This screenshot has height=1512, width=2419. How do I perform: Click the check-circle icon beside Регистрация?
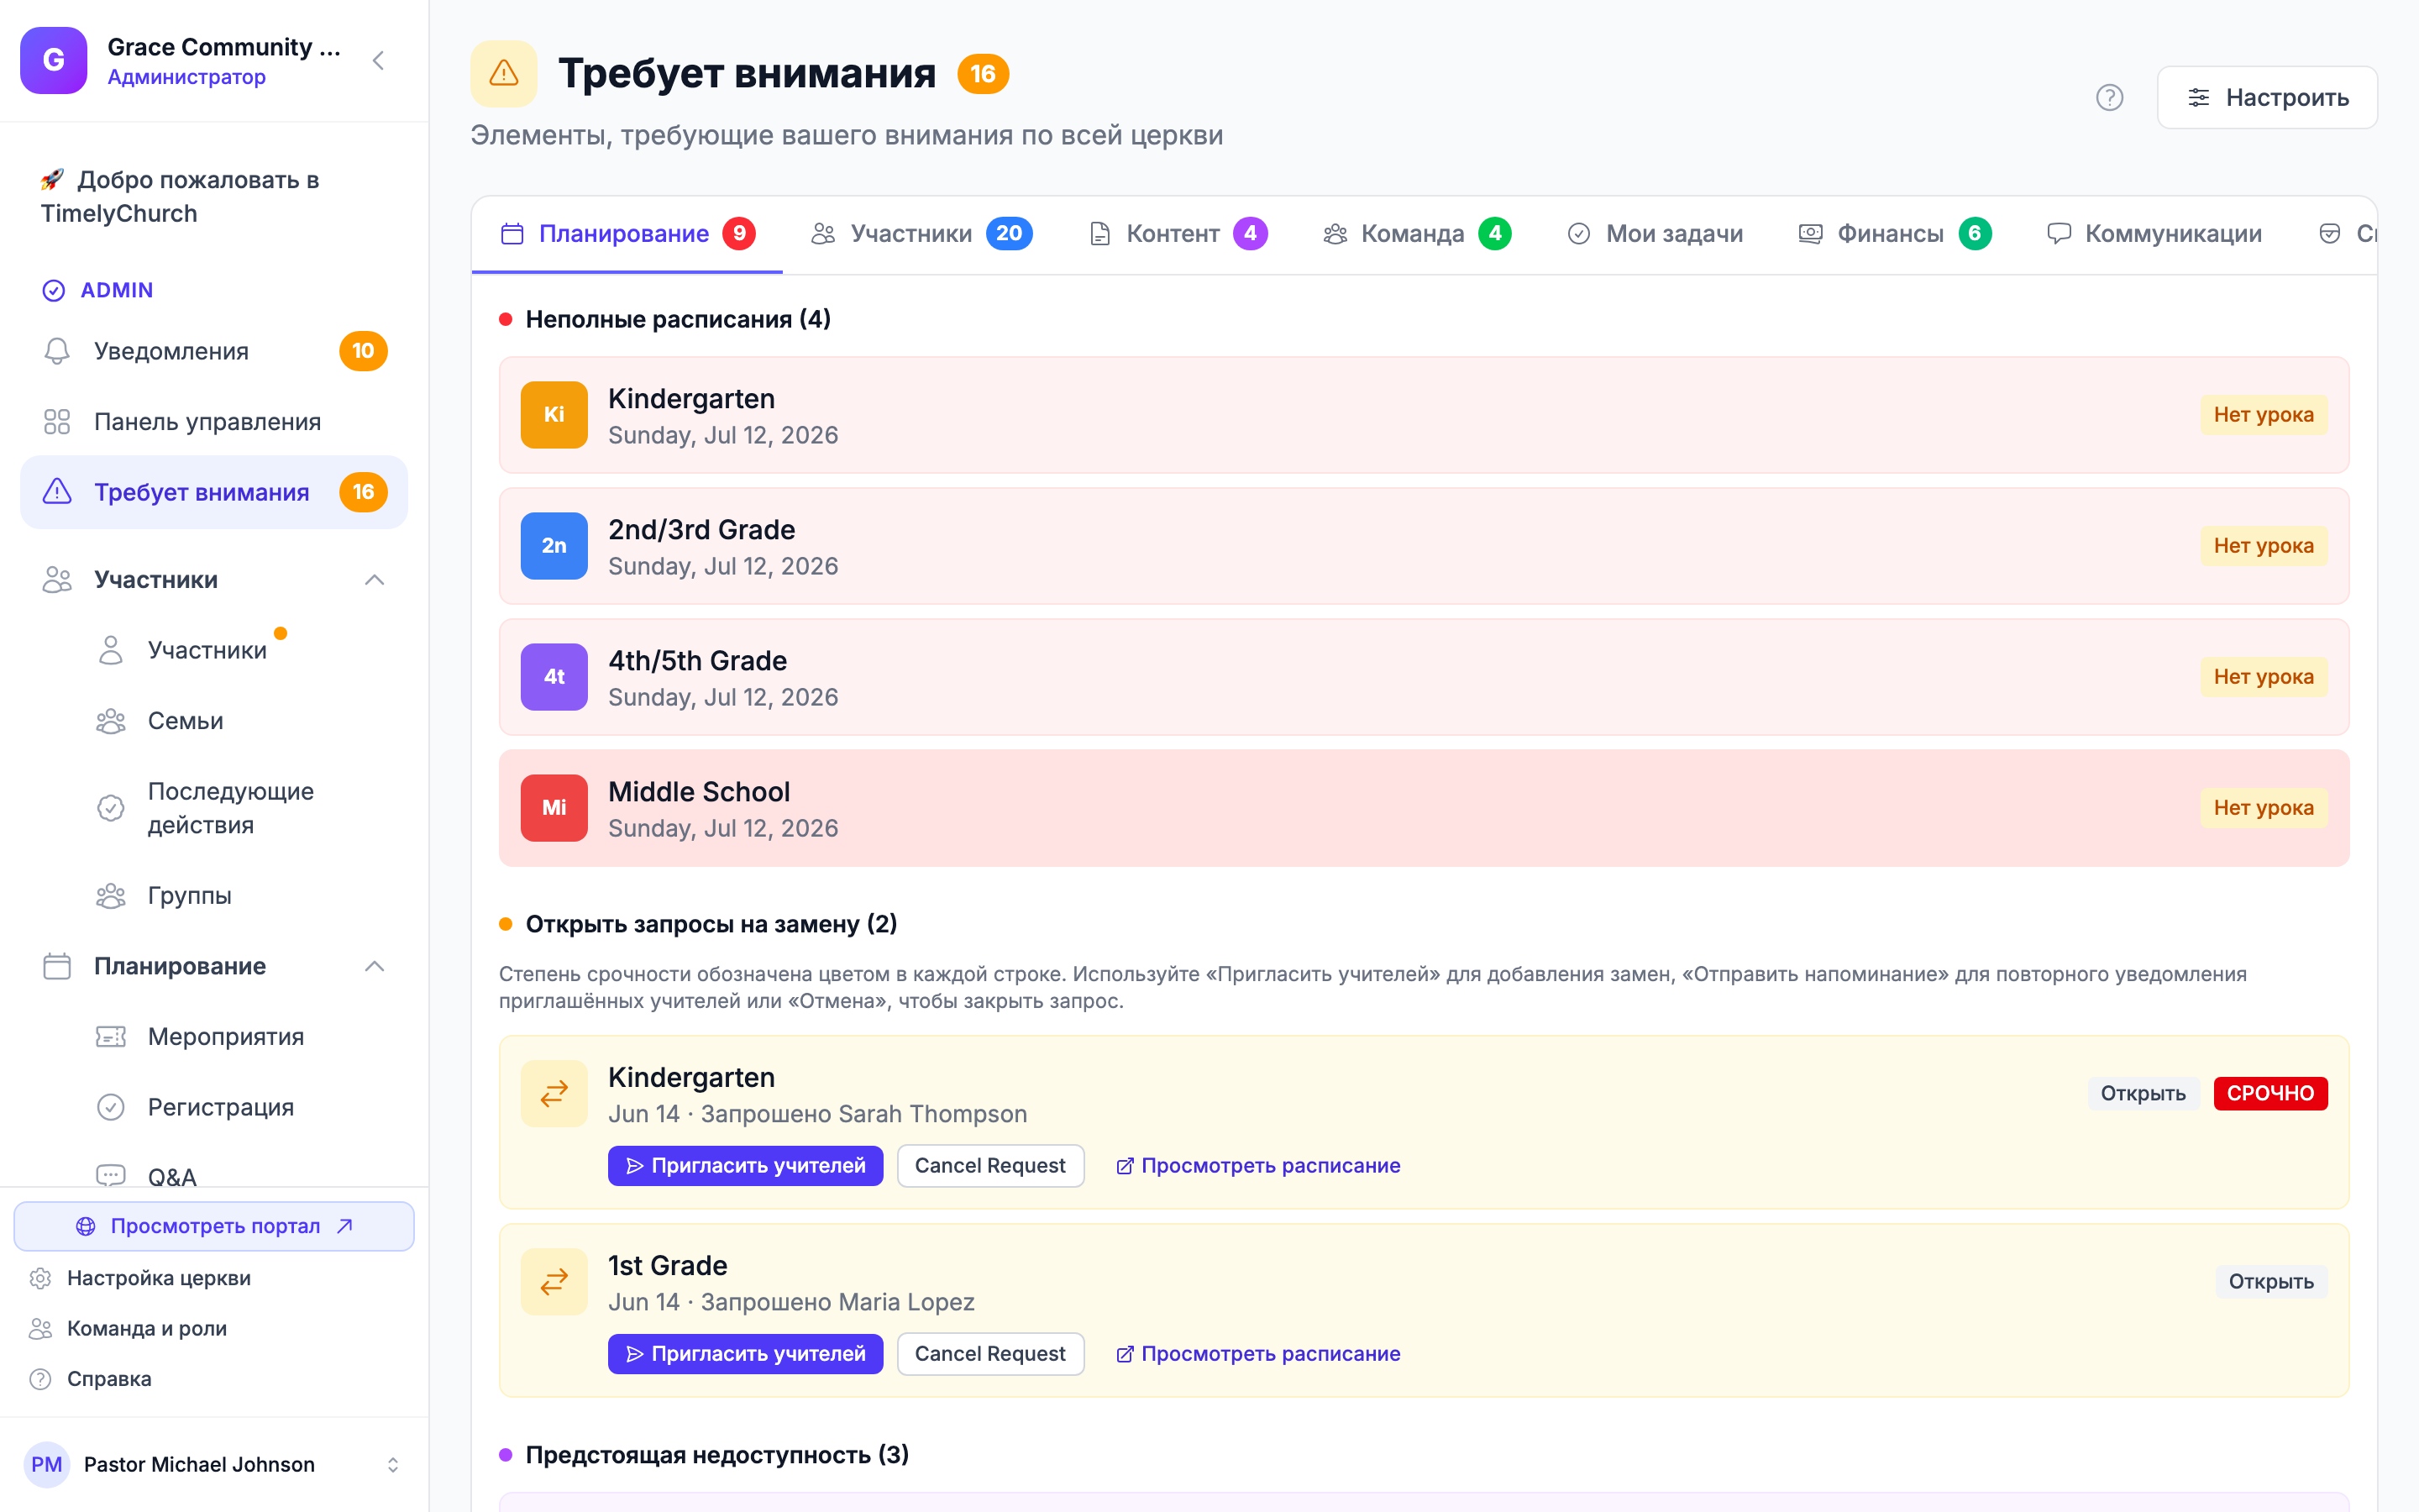pos(111,1107)
